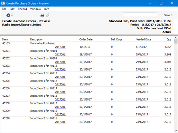Select item number 40201
Image resolution: width=178 pixels, height=133 pixels.
click(x=6, y=51)
